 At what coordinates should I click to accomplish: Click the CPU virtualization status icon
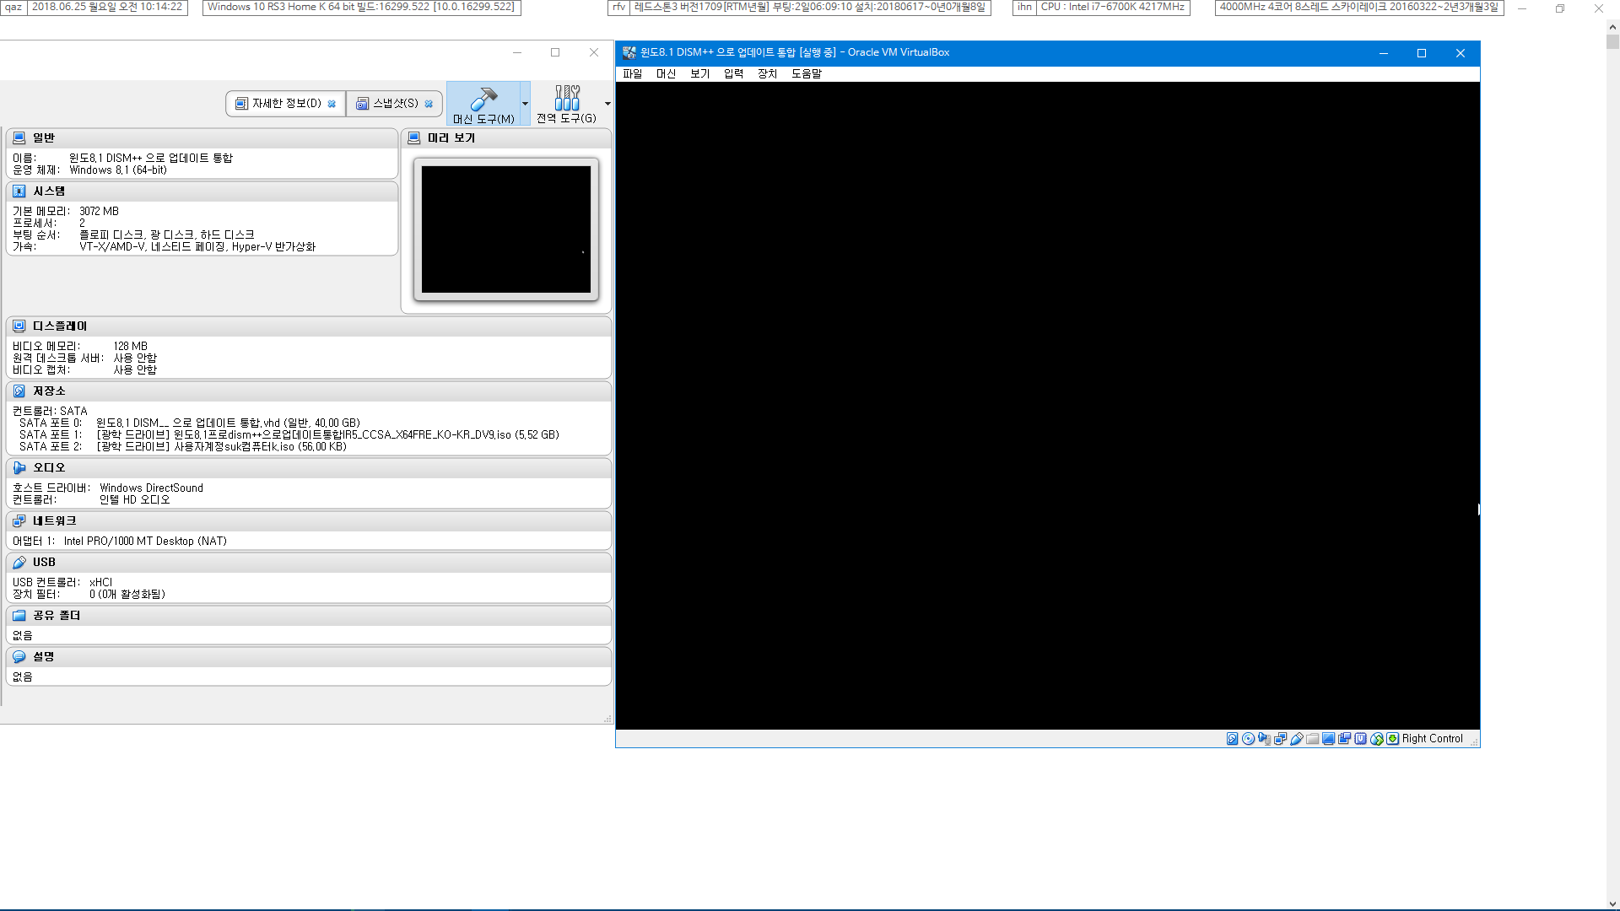(1360, 739)
